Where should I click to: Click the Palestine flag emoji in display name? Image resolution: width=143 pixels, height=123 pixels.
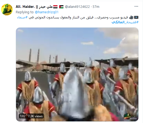click(61, 7)
